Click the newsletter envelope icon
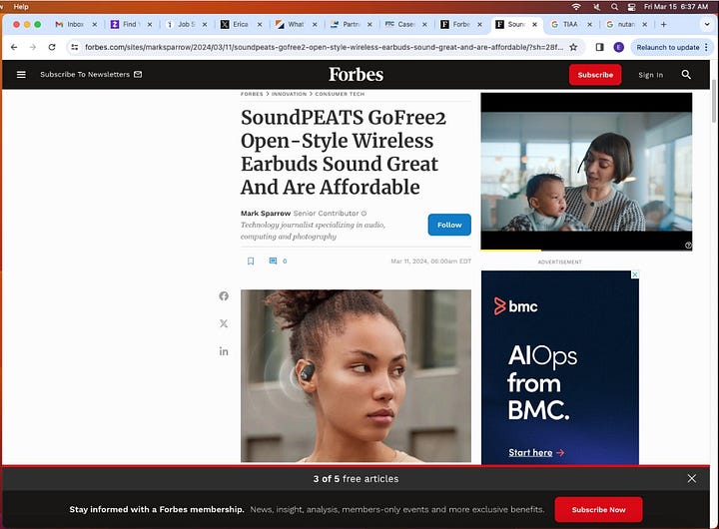 click(138, 74)
